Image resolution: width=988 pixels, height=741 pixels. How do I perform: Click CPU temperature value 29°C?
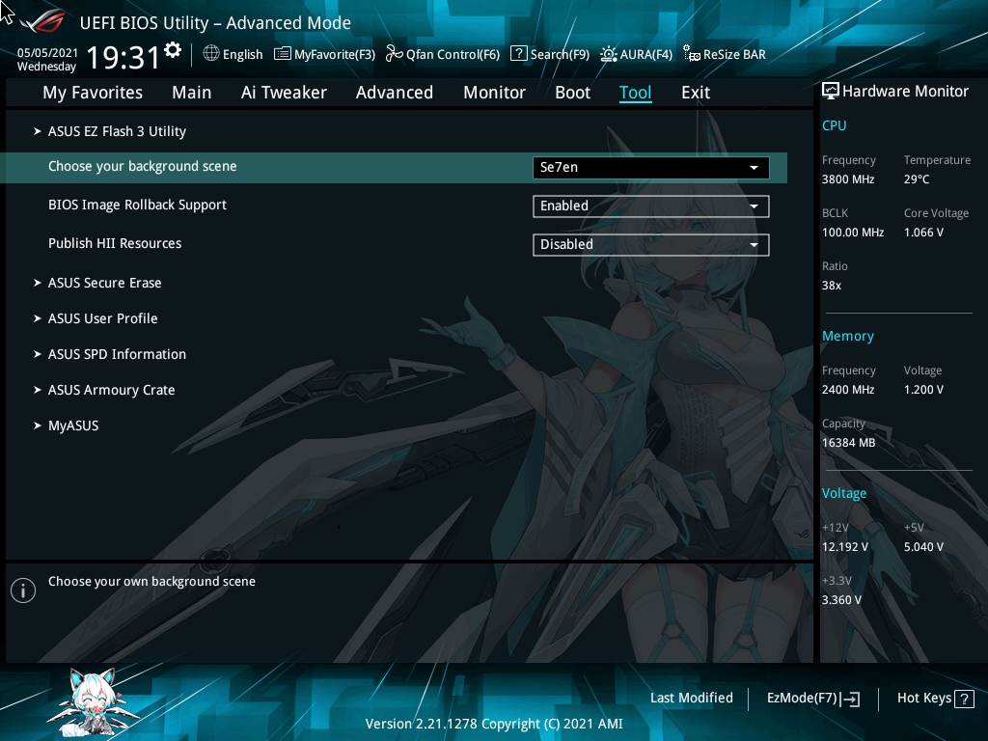[917, 179]
